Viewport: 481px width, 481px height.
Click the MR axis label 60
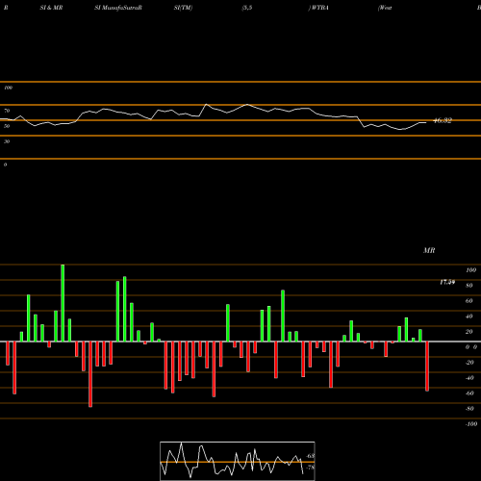468,301
